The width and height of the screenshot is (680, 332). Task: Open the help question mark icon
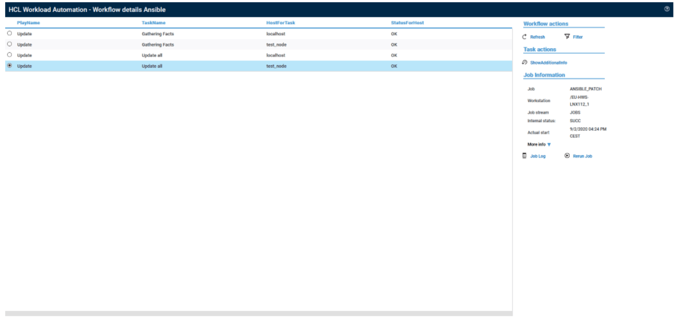[x=667, y=9]
